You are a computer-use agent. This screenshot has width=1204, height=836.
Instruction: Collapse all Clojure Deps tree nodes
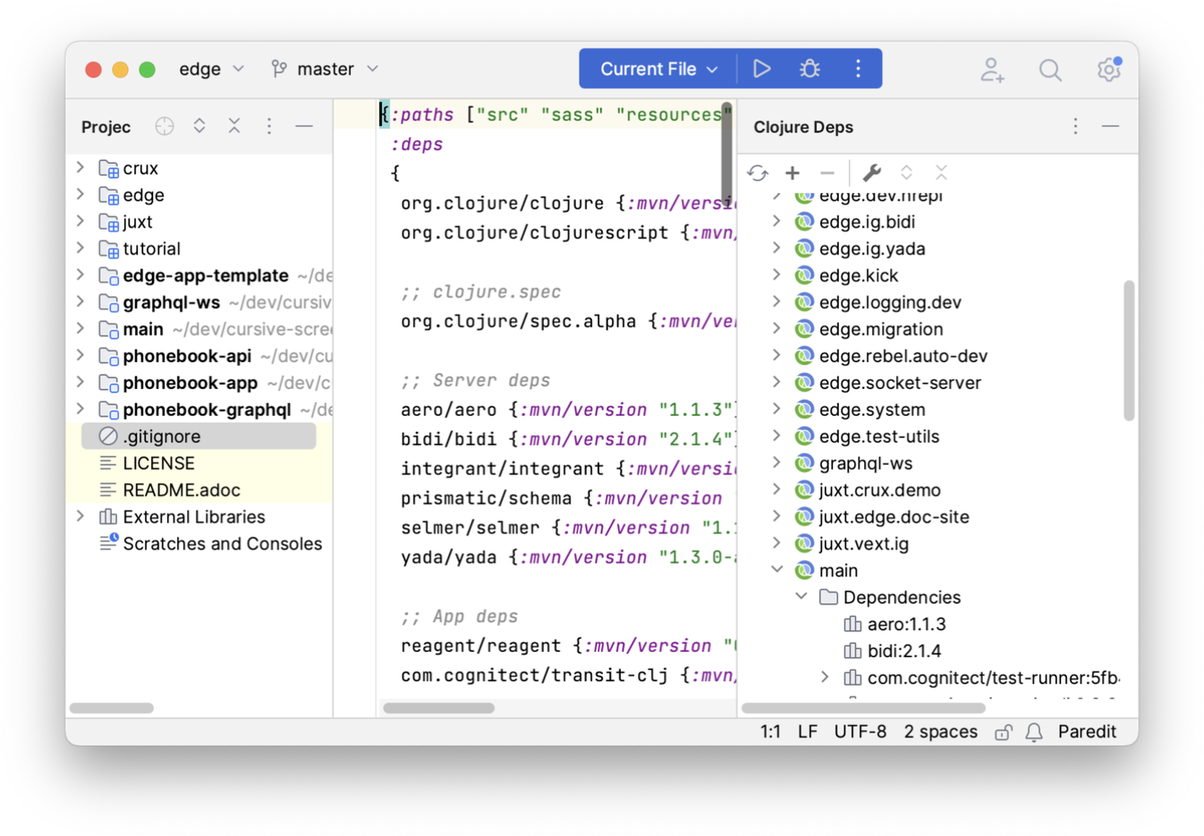point(941,173)
